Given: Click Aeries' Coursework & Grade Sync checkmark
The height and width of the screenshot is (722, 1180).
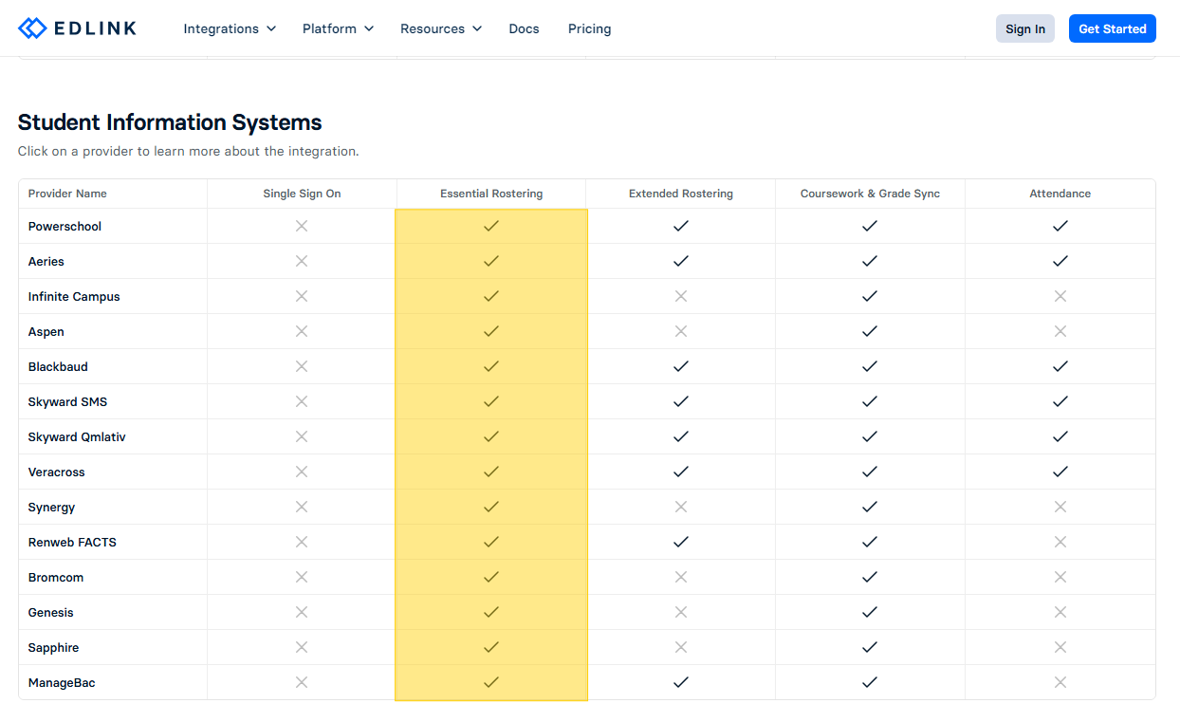Looking at the screenshot, I should coord(870,261).
